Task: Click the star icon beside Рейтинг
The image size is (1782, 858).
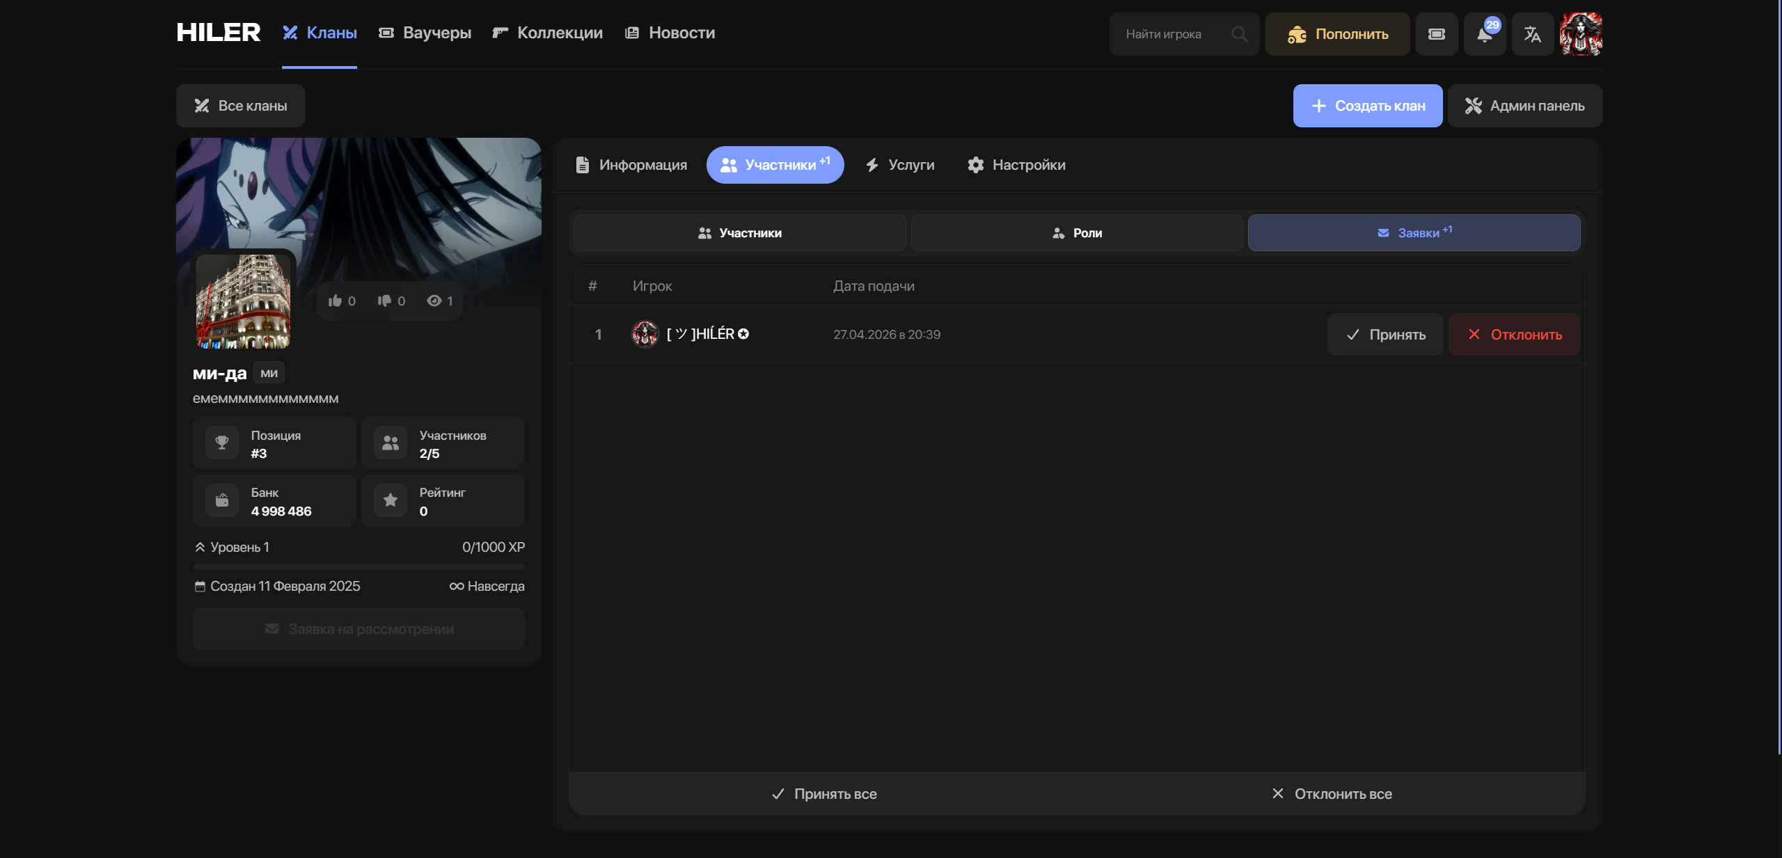Action: click(391, 500)
